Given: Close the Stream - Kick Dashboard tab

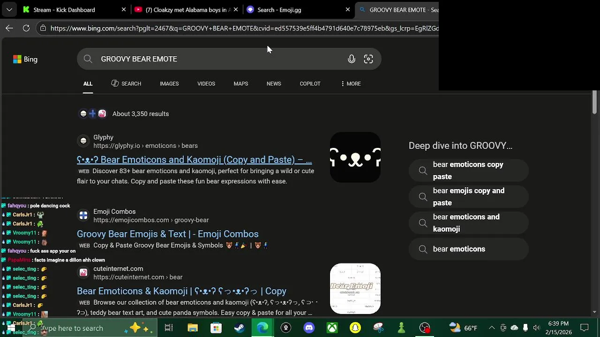Looking at the screenshot, I should coord(124,9).
